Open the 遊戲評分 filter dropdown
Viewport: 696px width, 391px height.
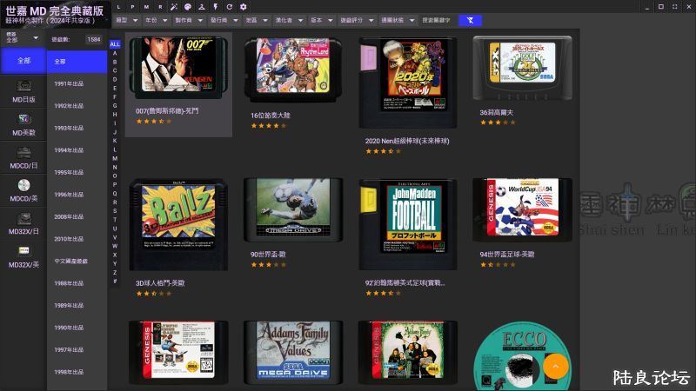(x=357, y=20)
